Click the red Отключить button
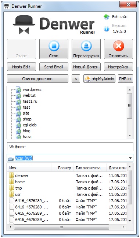 click(x=118, y=49)
